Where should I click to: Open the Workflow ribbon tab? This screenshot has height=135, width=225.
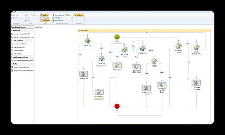[15, 12]
